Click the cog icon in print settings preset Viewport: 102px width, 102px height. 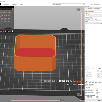click(86, 8)
